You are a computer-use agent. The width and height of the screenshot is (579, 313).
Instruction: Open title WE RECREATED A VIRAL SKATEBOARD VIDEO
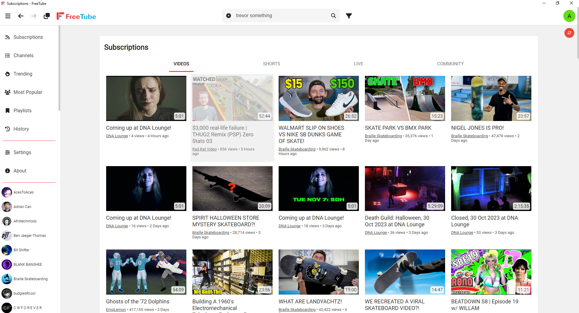[394, 305]
